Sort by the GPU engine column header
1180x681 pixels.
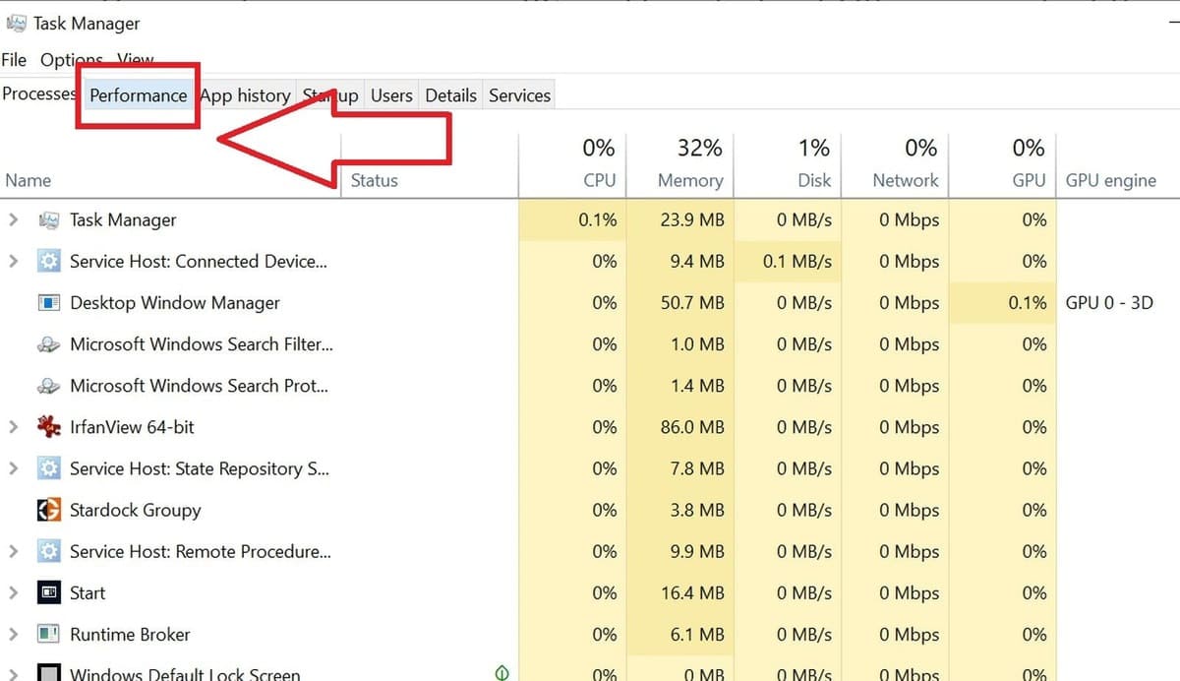click(x=1111, y=180)
